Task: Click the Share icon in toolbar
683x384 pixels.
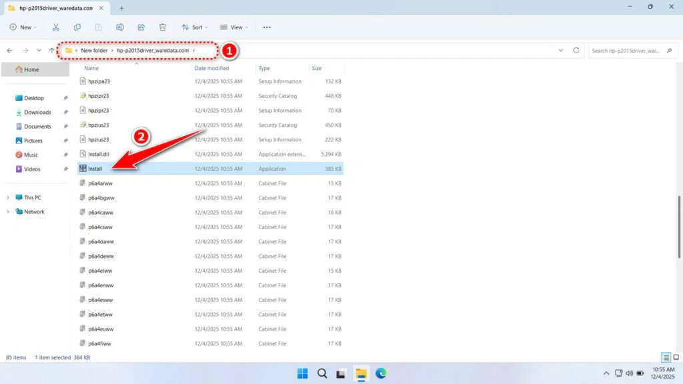Action: pyautogui.click(x=141, y=27)
